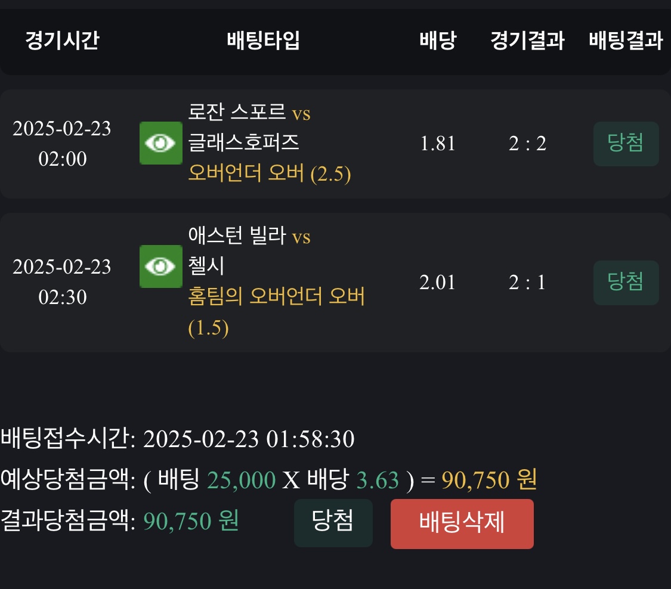The width and height of the screenshot is (671, 589).
Task: Click the eye icon for 로잔 스포르 match
Action: click(160, 143)
